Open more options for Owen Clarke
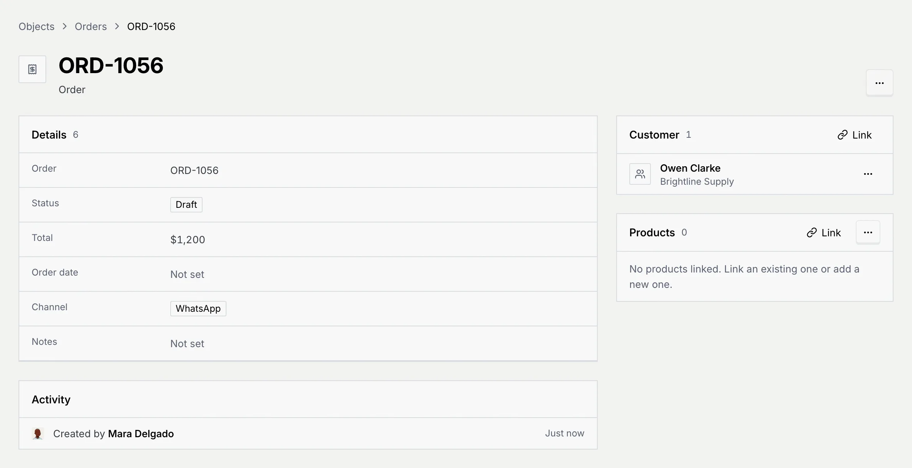912x468 pixels. click(x=868, y=174)
